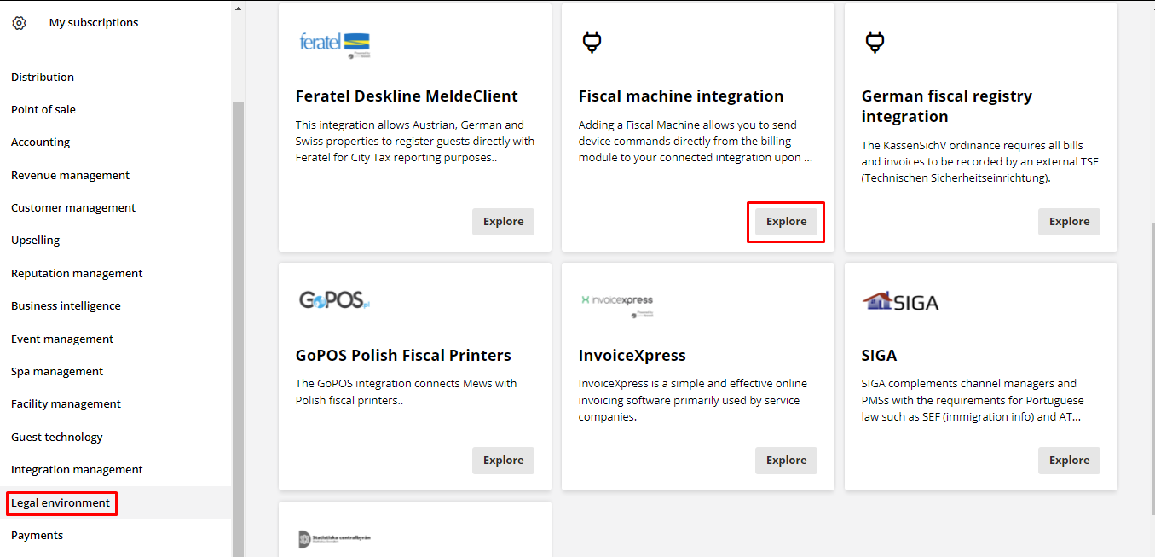Open Customer management category
Image resolution: width=1155 pixels, height=557 pixels.
coord(73,207)
